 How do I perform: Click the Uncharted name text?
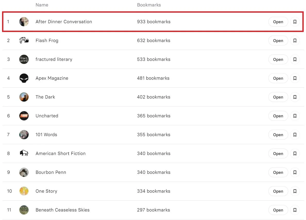coord(47,116)
